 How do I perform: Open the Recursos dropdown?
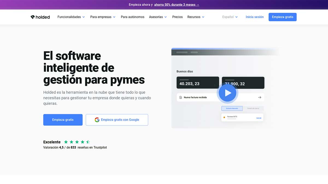[x=196, y=17]
